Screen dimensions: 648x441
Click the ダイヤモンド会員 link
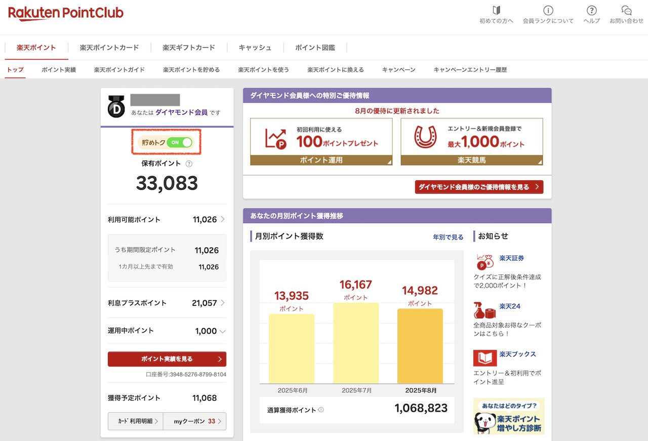(181, 112)
